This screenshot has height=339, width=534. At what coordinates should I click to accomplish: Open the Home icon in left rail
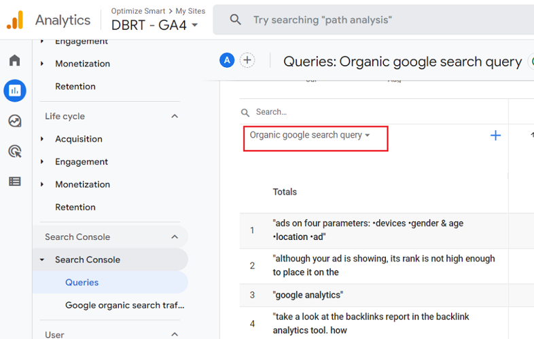coord(15,60)
